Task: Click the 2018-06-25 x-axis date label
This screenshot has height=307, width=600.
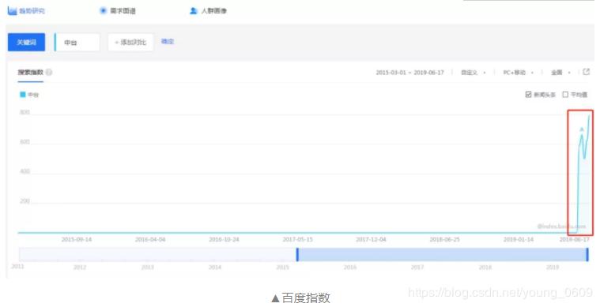Action: 444,239
